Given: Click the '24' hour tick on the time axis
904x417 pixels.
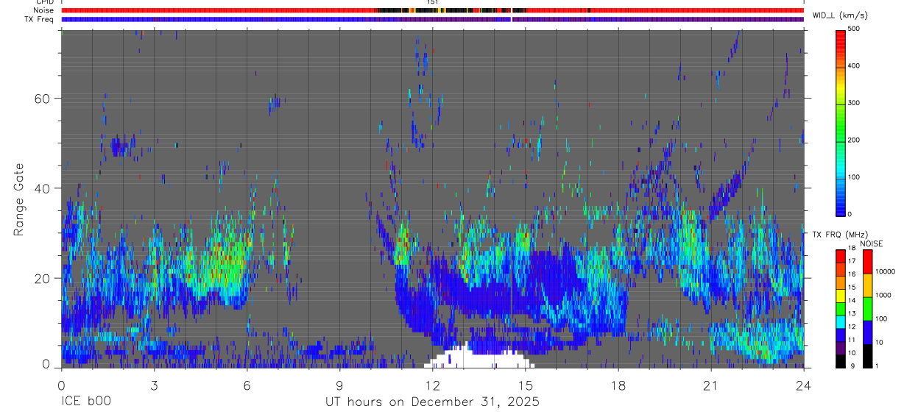Looking at the screenshot, I should [803, 385].
